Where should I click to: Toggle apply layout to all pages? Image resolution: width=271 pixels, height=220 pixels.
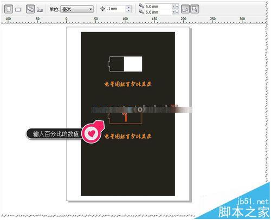point(30,9)
